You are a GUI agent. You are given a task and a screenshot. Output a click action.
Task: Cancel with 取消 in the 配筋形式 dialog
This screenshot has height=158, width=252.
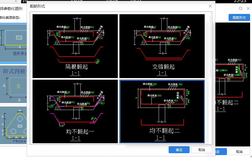(201, 150)
